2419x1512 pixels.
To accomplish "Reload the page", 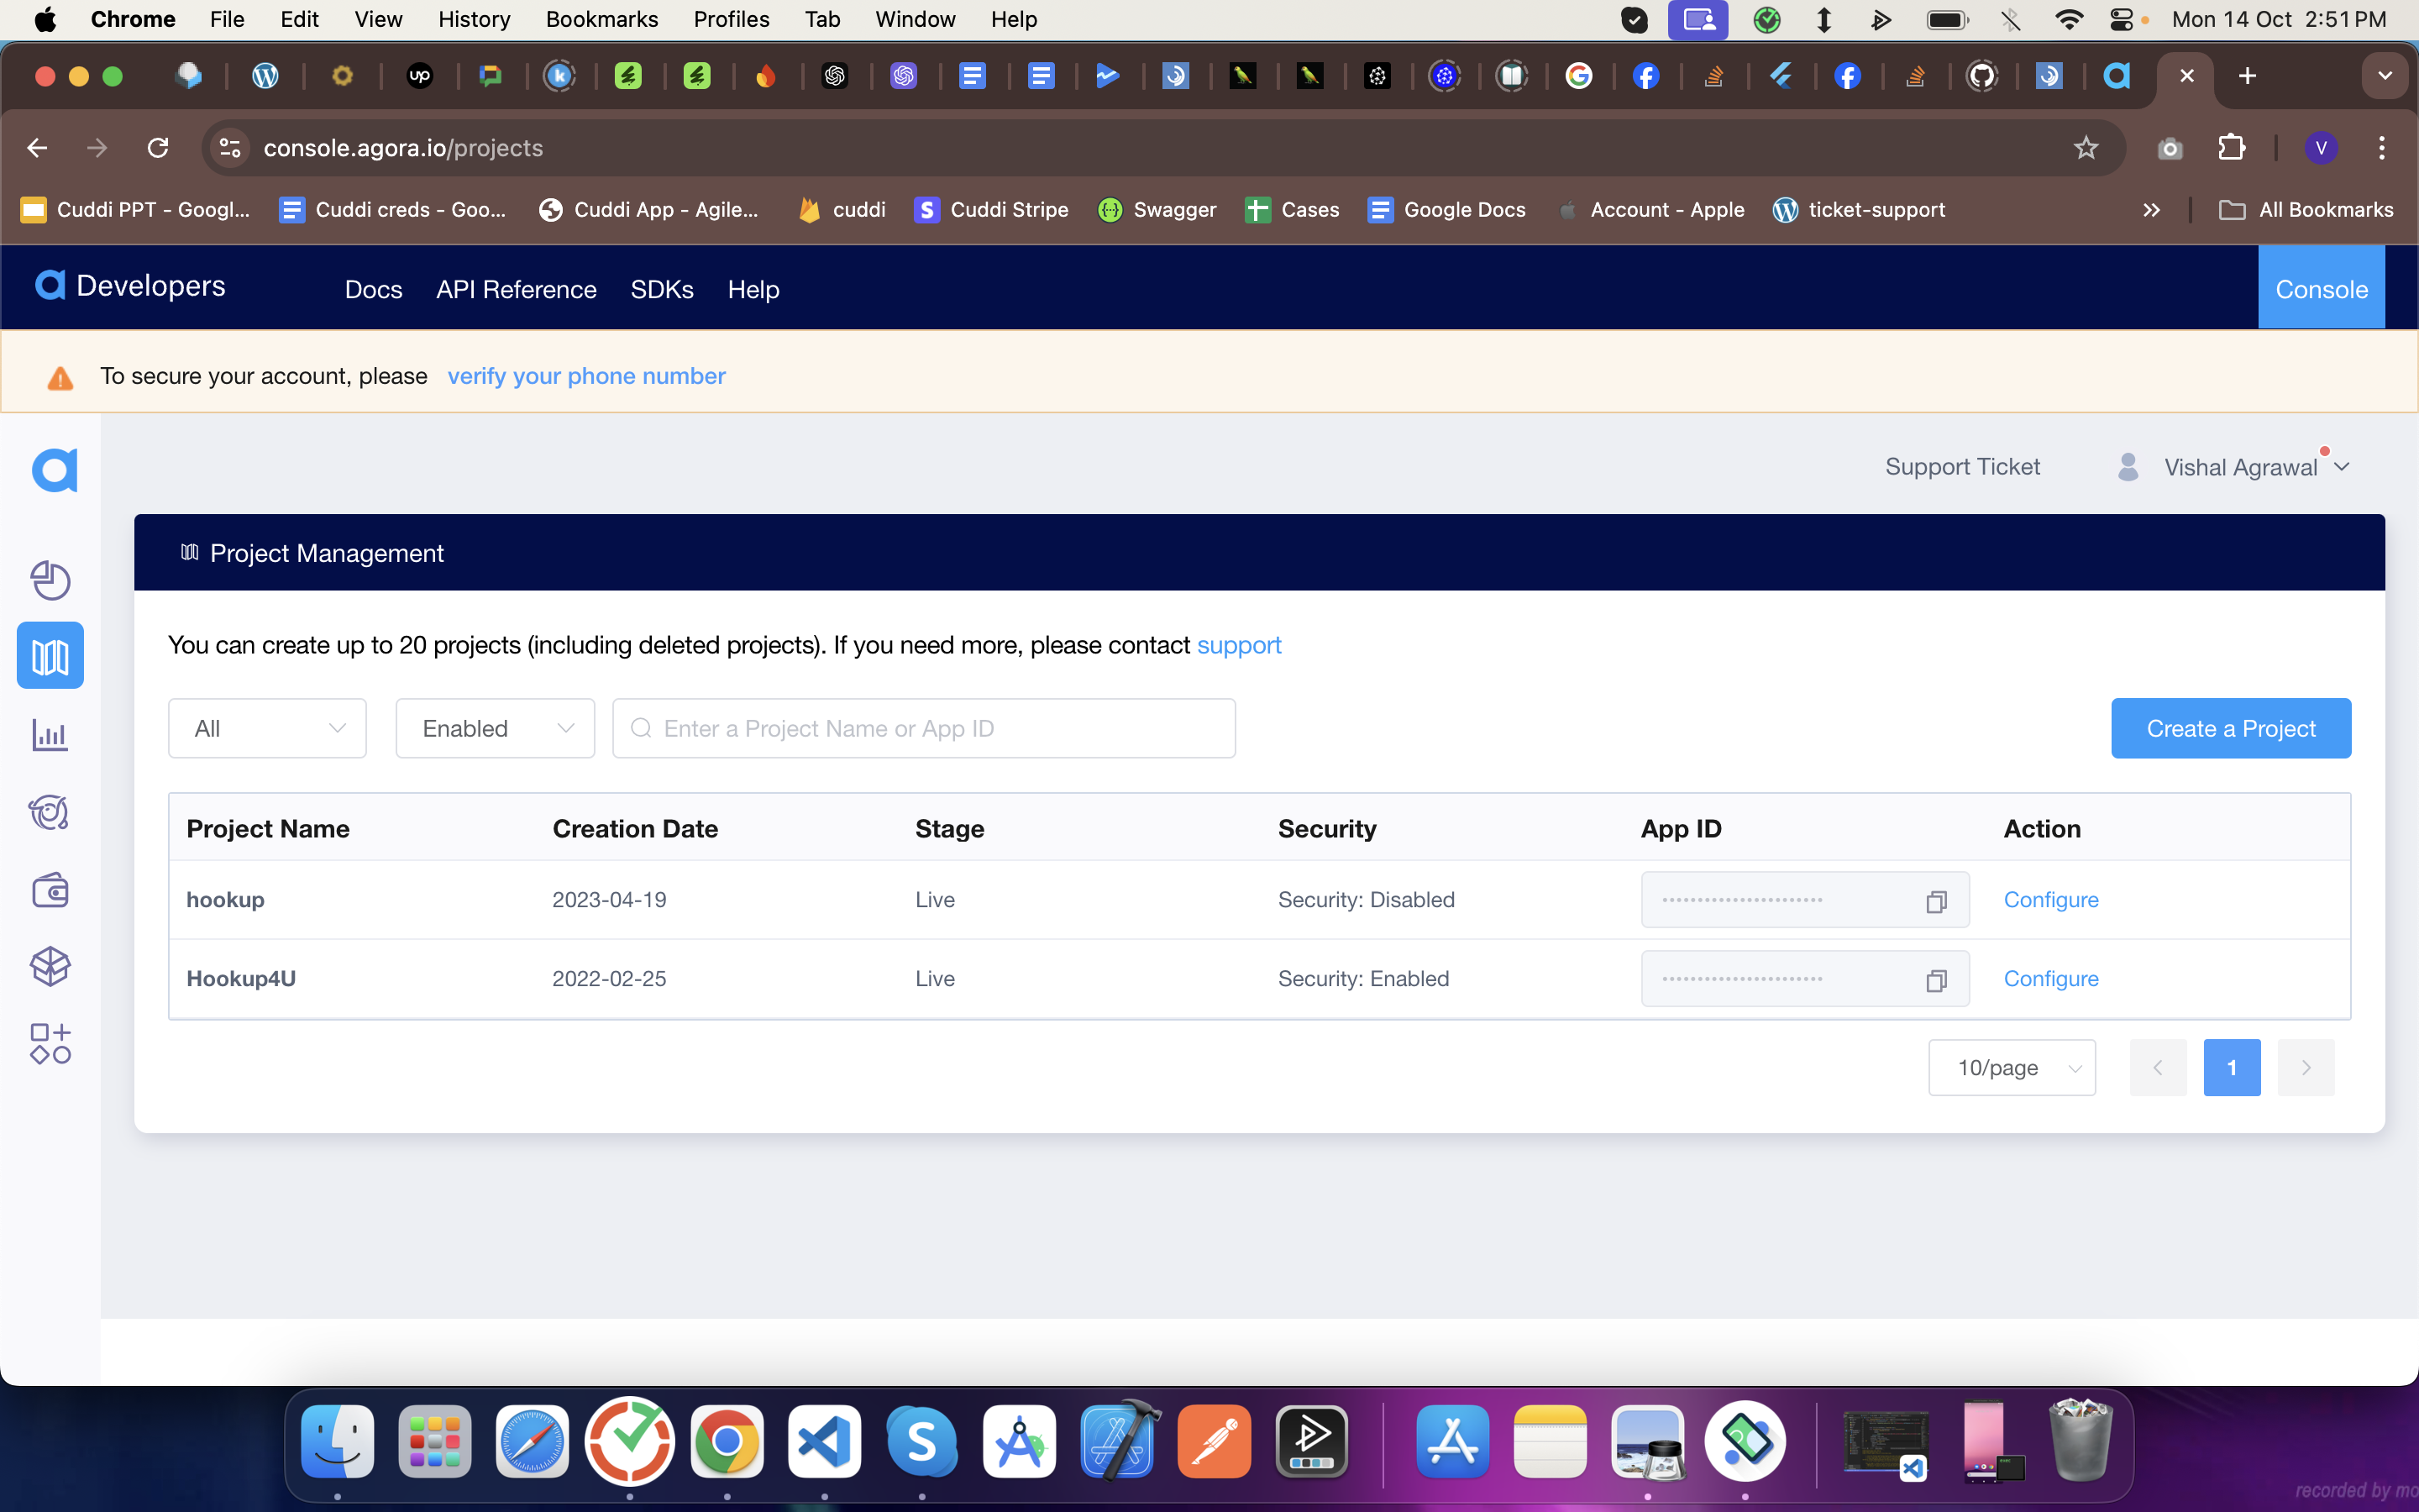I will tap(158, 148).
